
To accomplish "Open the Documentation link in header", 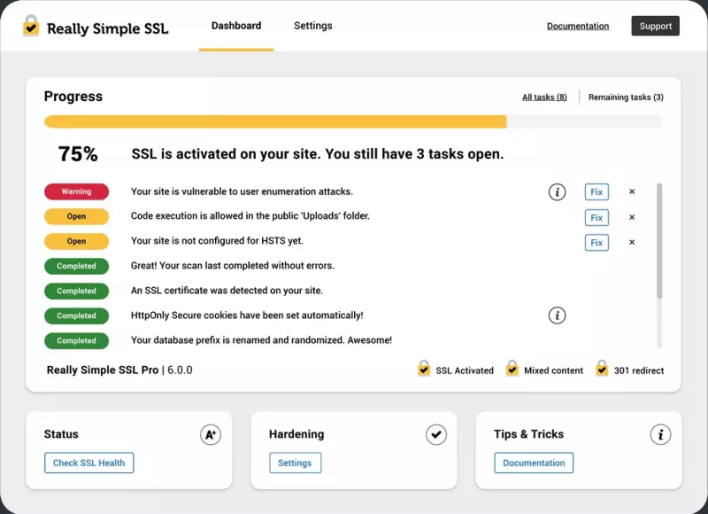I will coord(578,27).
